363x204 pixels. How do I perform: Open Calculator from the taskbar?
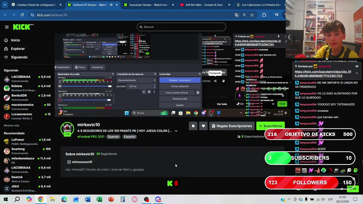[x=123, y=199]
